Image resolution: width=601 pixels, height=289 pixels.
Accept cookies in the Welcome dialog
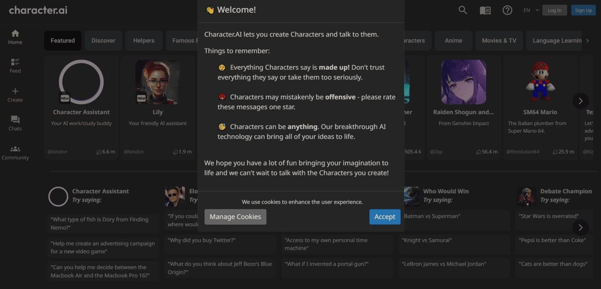tap(385, 216)
